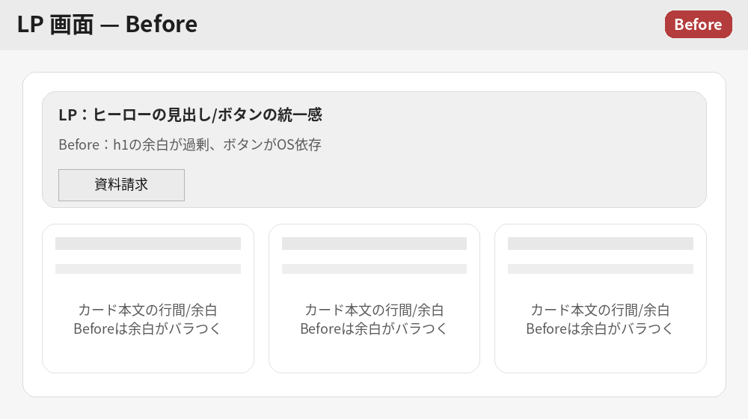748x419 pixels.
Task: Click the top placeholder bar in the left card
Action: [x=148, y=243]
